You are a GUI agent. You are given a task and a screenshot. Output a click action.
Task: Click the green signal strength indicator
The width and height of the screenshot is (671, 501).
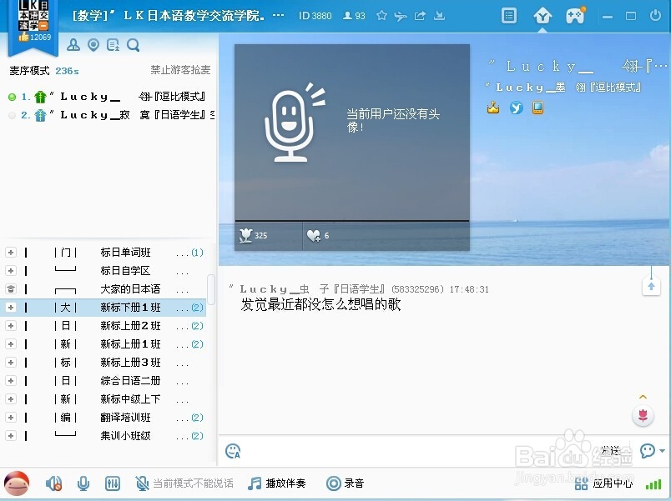pyautogui.click(x=654, y=483)
